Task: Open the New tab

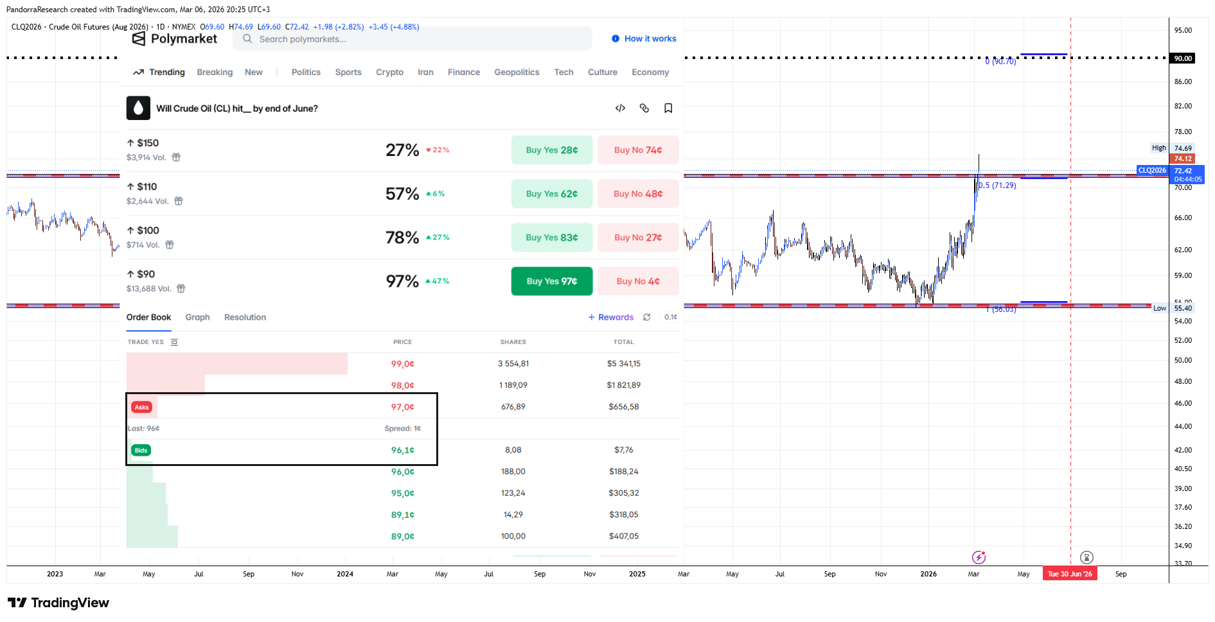Action: [254, 73]
